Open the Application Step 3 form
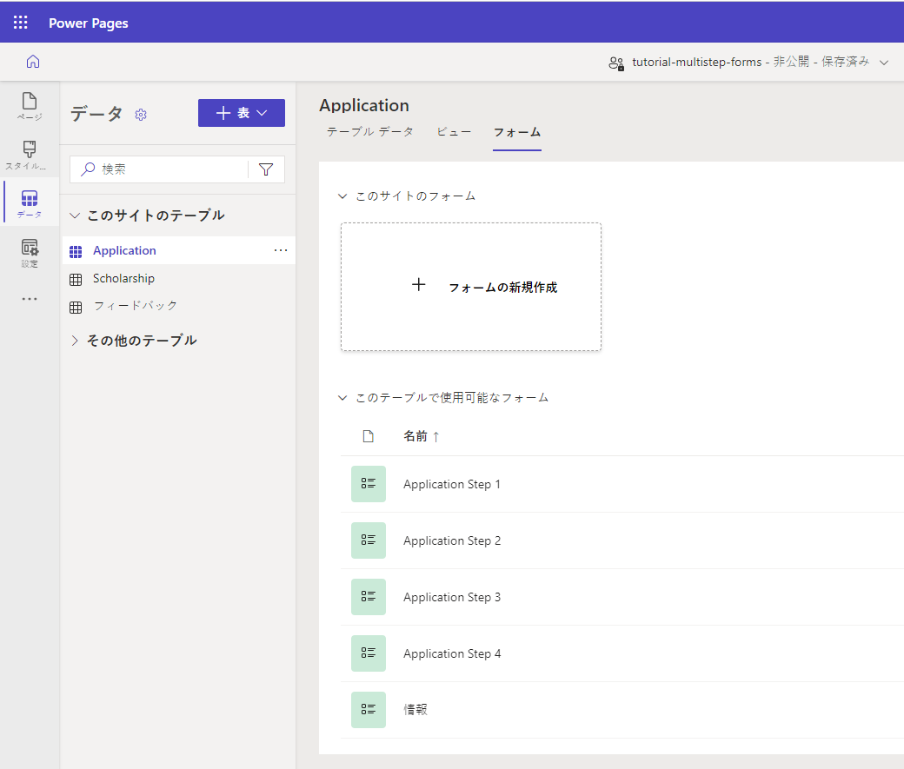This screenshot has width=904, height=769. pos(452,597)
